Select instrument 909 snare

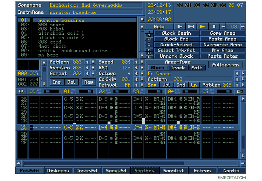[84, 25]
